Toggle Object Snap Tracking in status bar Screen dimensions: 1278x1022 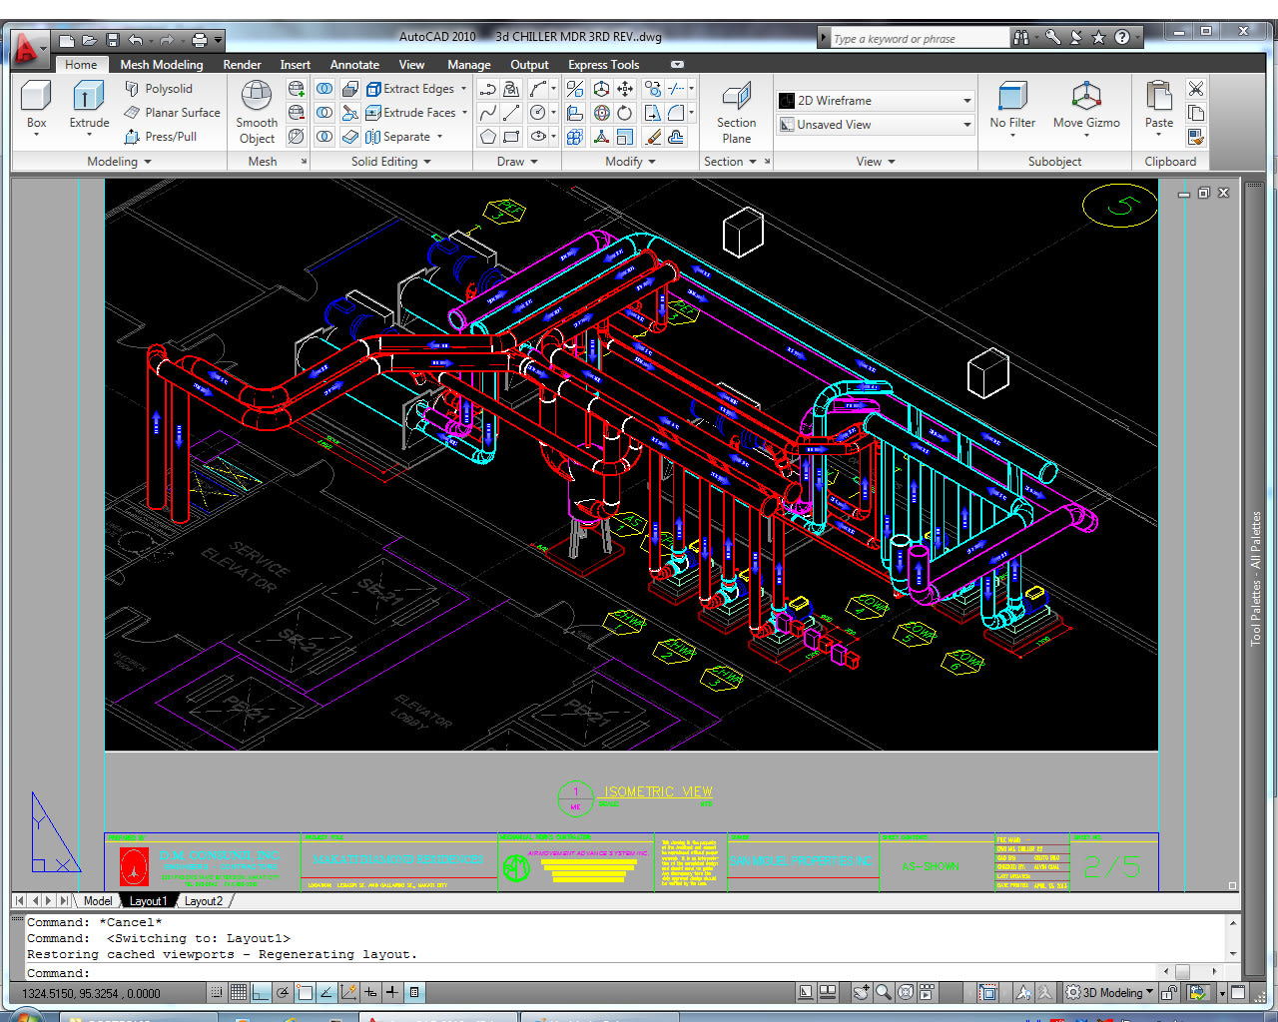tap(326, 992)
